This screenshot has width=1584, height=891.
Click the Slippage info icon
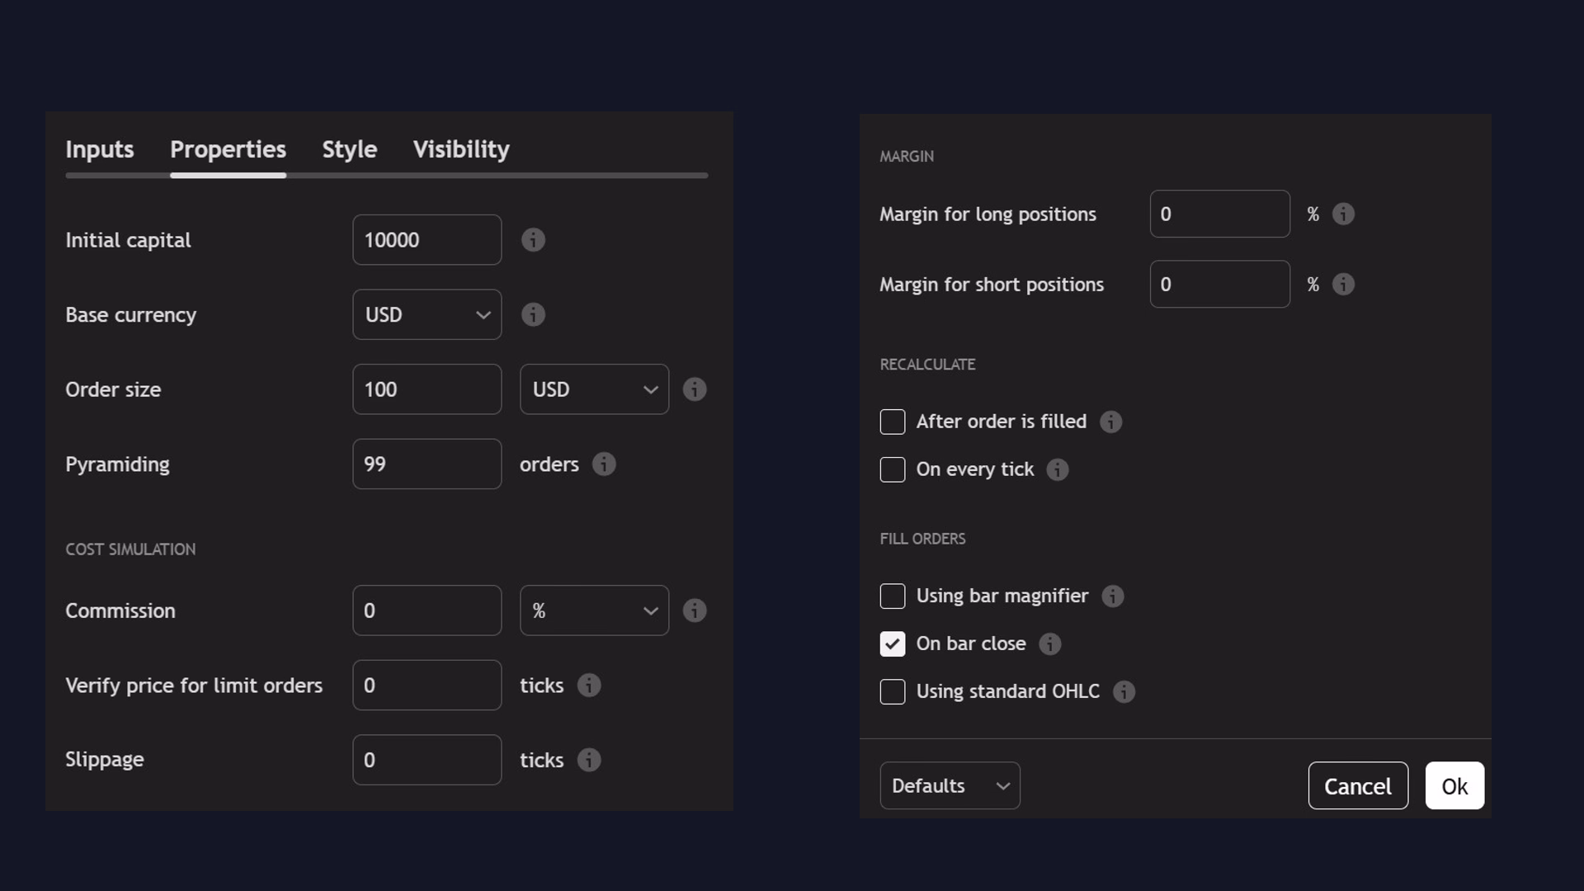[x=589, y=760]
